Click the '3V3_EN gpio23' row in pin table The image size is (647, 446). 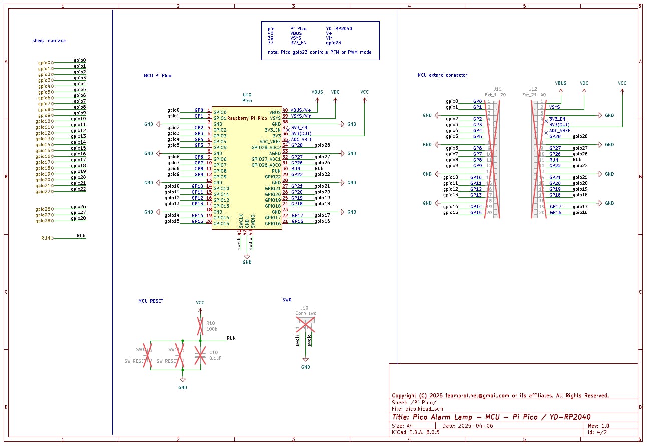(304, 43)
